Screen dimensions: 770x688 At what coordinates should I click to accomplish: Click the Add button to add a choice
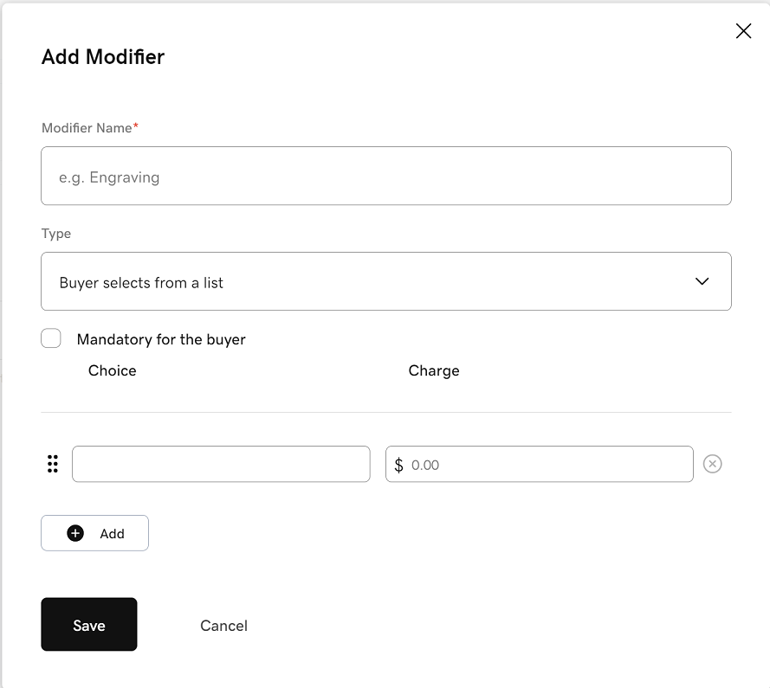click(94, 533)
